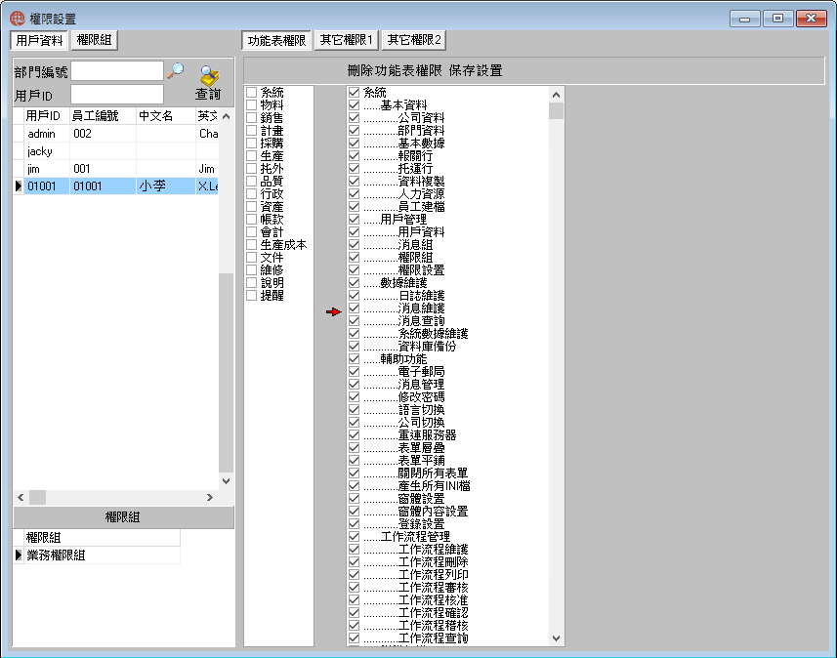The image size is (837, 658).
Task: Check the 提醒 module checkbox
Action: coord(251,295)
